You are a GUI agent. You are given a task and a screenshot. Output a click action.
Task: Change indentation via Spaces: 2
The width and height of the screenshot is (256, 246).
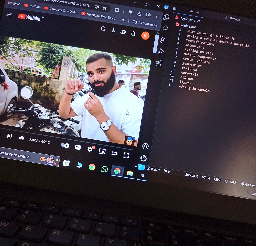click(x=191, y=176)
